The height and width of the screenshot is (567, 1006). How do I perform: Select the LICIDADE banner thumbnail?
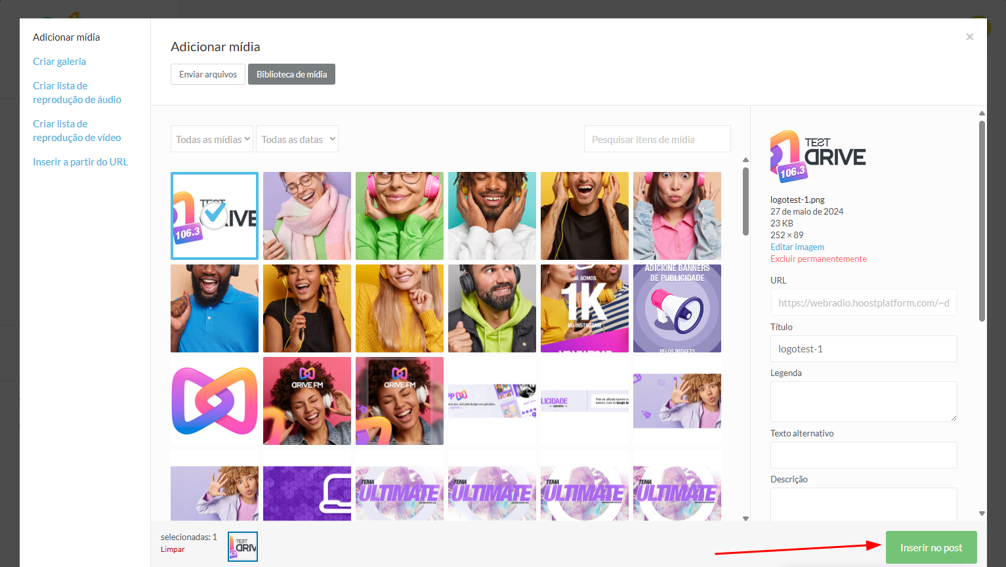(585, 401)
